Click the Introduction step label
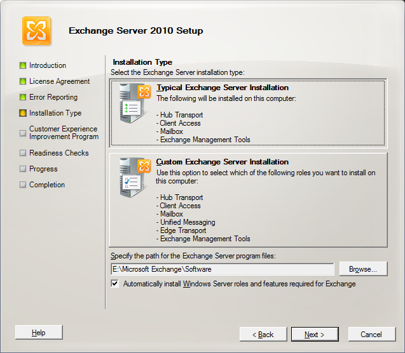 pyautogui.click(x=48, y=65)
